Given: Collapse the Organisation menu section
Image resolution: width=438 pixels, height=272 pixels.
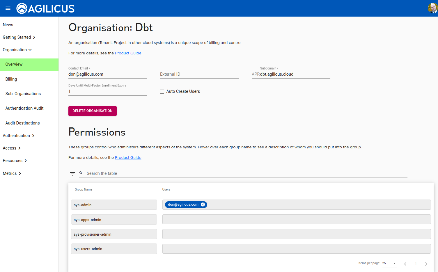Looking at the screenshot, I should point(17,50).
